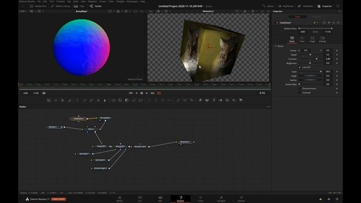Image resolution: width=361 pixels, height=203 pixels.
Task: Switch to the Deliver page tab
Action: click(241, 199)
